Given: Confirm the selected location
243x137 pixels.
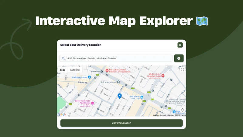Looking at the screenshot, I should tap(122, 123).
